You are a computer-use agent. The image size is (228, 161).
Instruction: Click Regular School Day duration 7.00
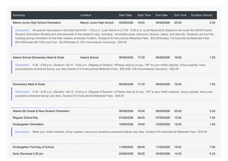(212, 118)
